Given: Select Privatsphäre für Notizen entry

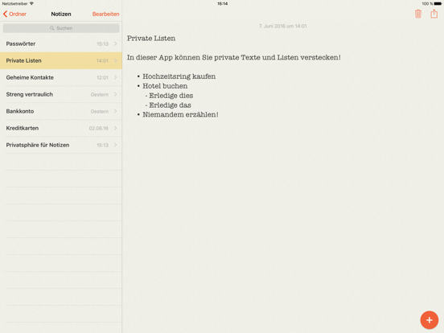Looking at the screenshot, I should pos(61,145).
